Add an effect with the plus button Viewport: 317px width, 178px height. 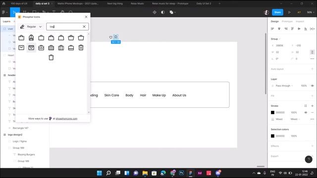[x=312, y=146]
